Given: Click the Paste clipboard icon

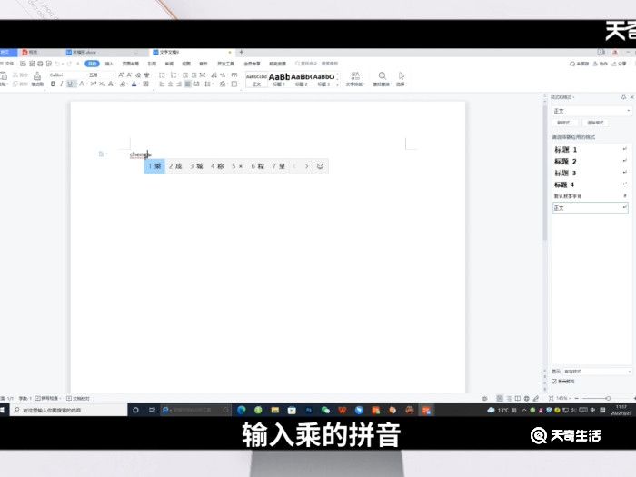Looking at the screenshot, I should (4, 75).
